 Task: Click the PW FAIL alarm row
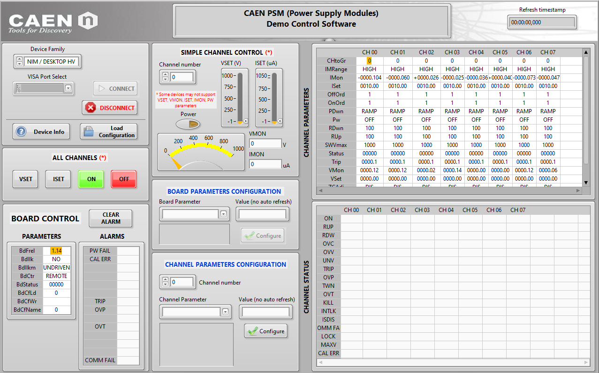[x=112, y=251]
